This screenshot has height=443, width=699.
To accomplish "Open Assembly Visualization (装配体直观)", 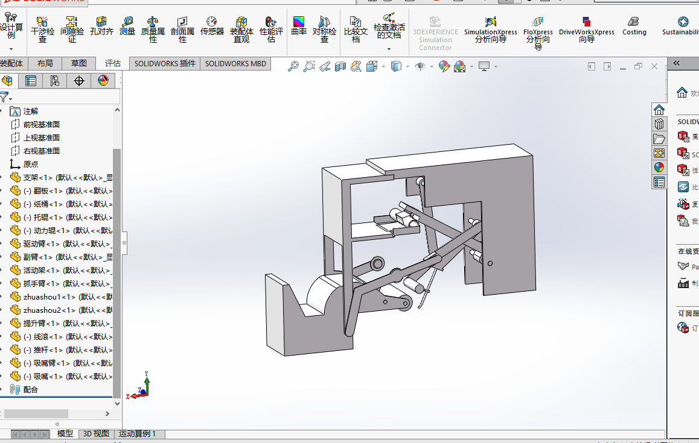I will pyautogui.click(x=241, y=30).
